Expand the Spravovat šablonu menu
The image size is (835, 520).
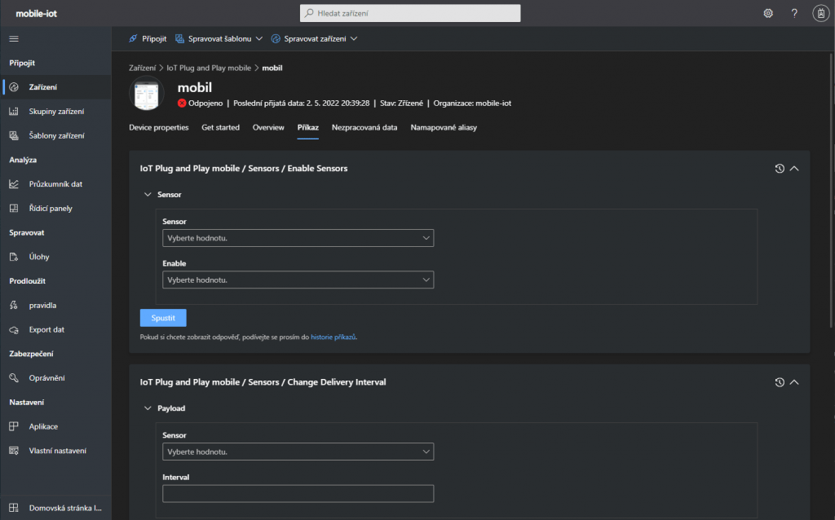[x=219, y=38]
